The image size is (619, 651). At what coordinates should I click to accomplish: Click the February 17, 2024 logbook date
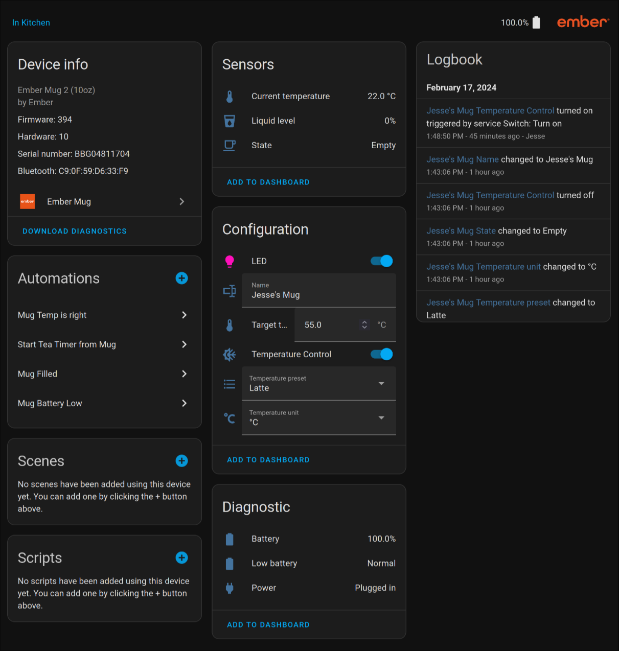(462, 87)
